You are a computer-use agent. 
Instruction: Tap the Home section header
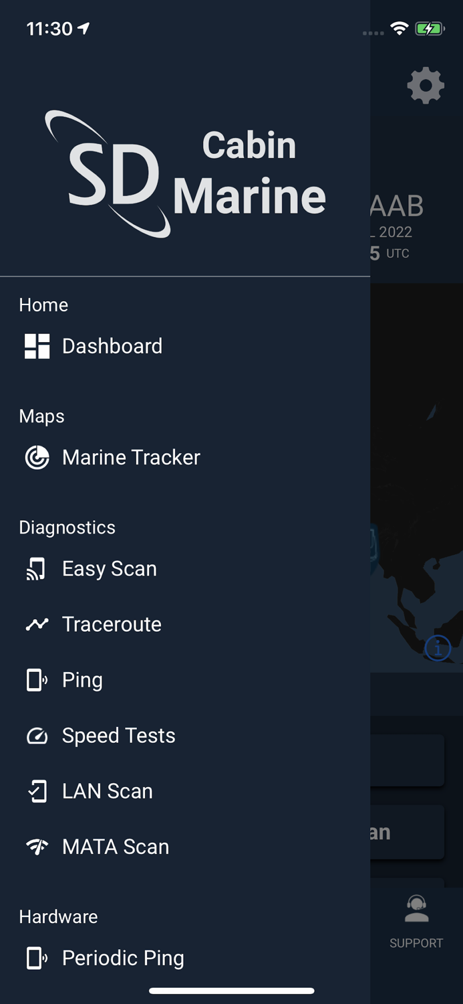(43, 305)
